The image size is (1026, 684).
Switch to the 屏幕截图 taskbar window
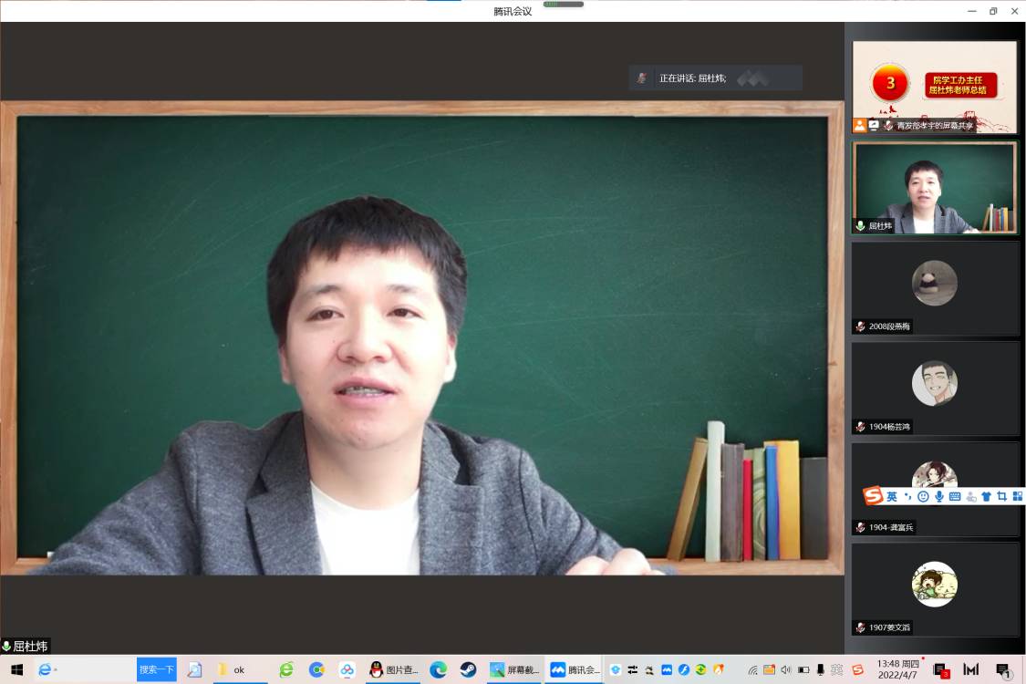click(514, 669)
